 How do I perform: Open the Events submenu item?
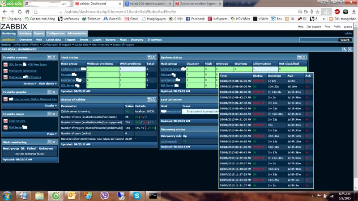pyautogui.click(x=84, y=40)
